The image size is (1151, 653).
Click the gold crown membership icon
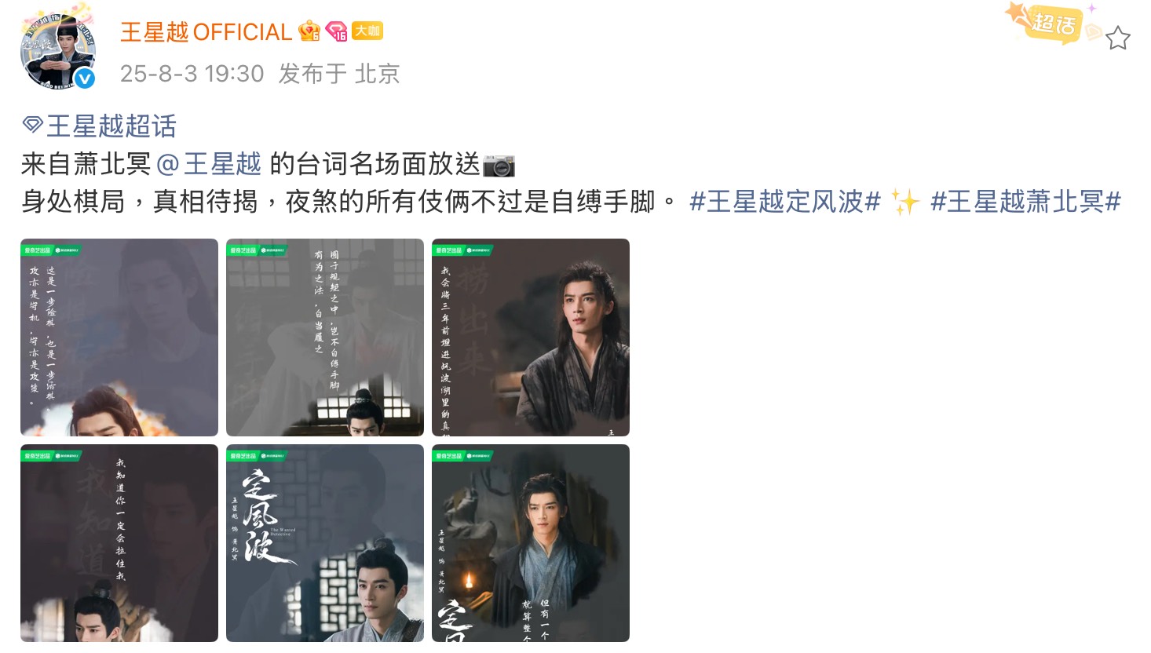[x=309, y=31]
